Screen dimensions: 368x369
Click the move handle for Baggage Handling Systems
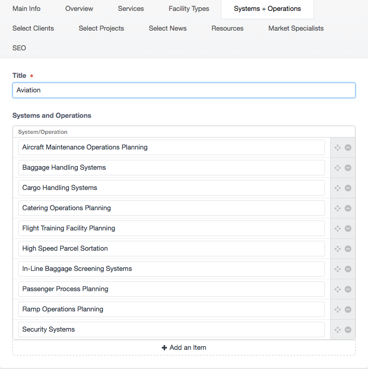tap(338, 168)
